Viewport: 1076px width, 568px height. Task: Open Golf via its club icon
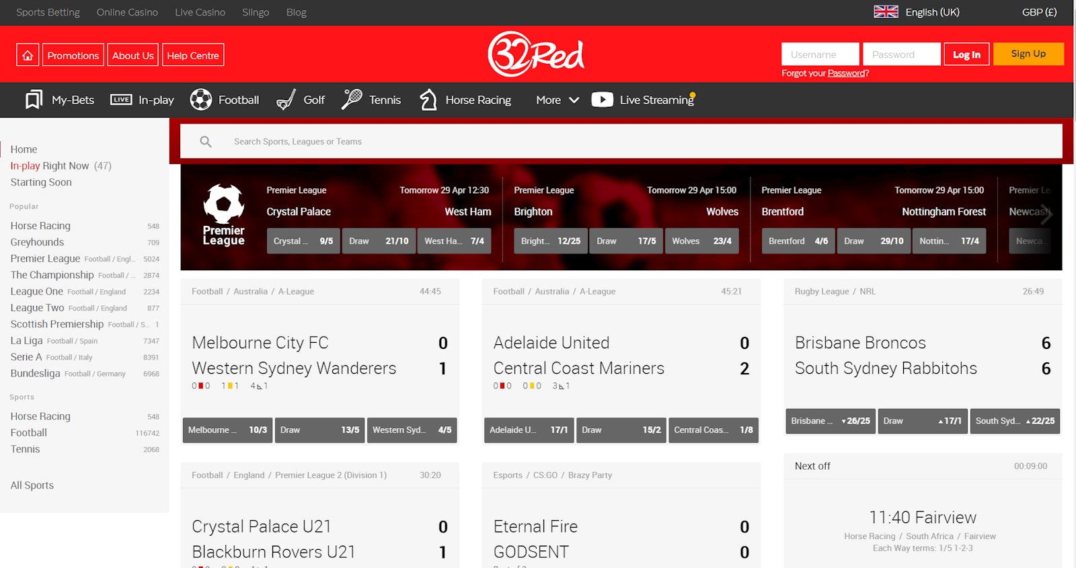coord(286,99)
